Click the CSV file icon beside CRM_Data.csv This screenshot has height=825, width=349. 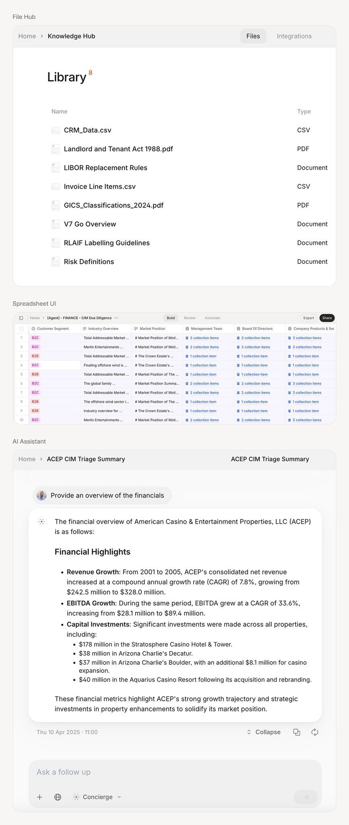pyautogui.click(x=55, y=130)
